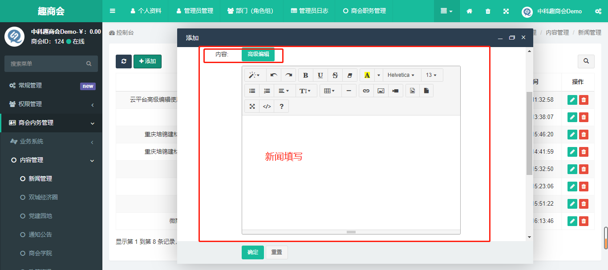The image size is (608, 270).
Task: Insert a picture using the image icon
Action: 381,91
